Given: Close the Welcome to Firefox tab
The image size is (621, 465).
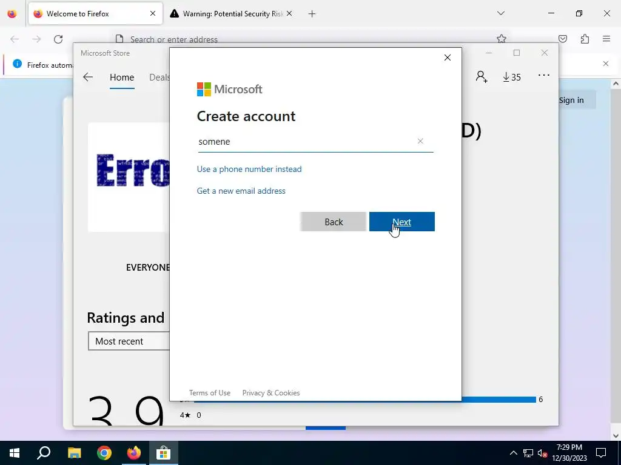Looking at the screenshot, I should click(x=153, y=14).
